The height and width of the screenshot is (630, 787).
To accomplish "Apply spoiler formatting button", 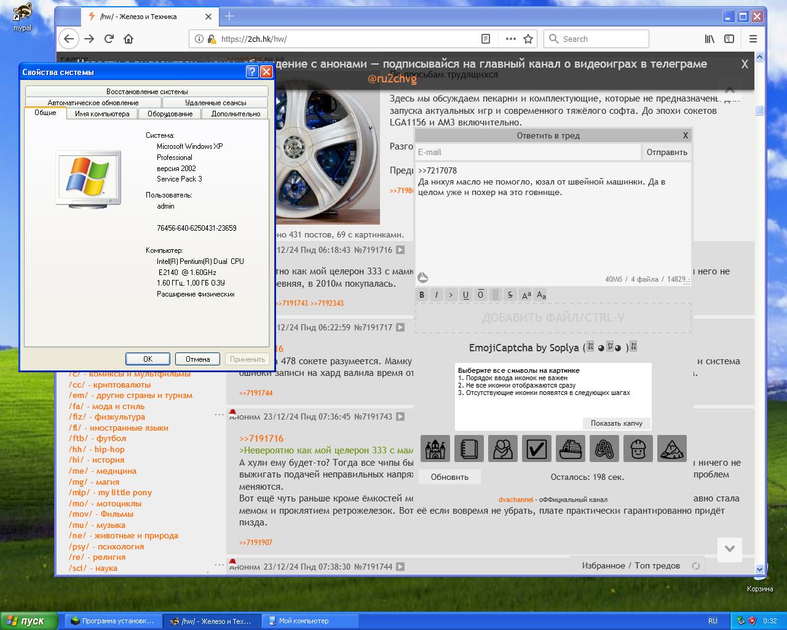I will (x=495, y=295).
